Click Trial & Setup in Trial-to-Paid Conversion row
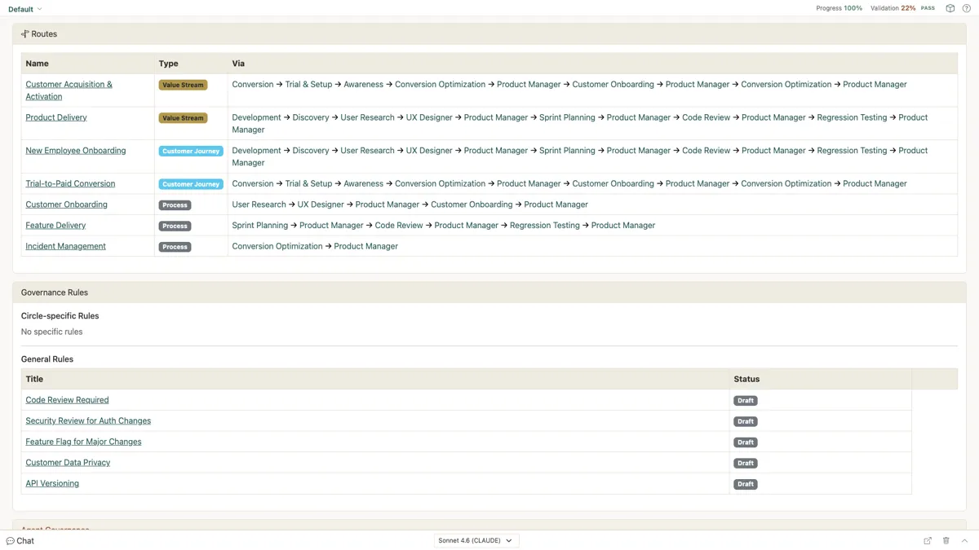This screenshot has height=550, width=979. pos(308,184)
